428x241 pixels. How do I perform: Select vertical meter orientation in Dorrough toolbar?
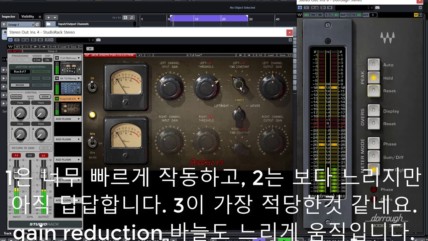point(306,15)
